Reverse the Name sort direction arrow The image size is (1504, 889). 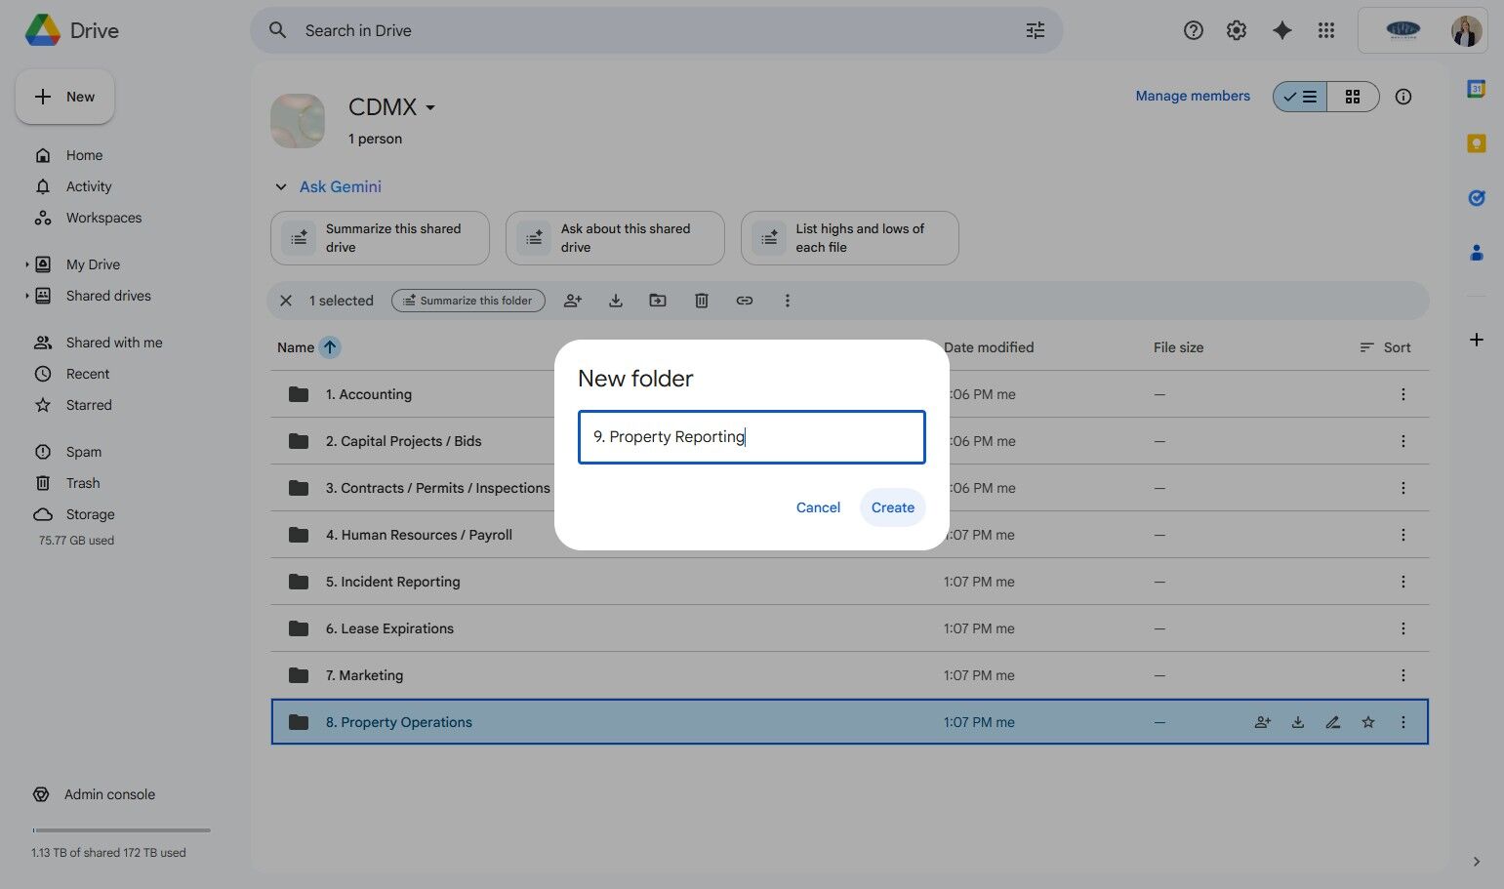click(330, 347)
